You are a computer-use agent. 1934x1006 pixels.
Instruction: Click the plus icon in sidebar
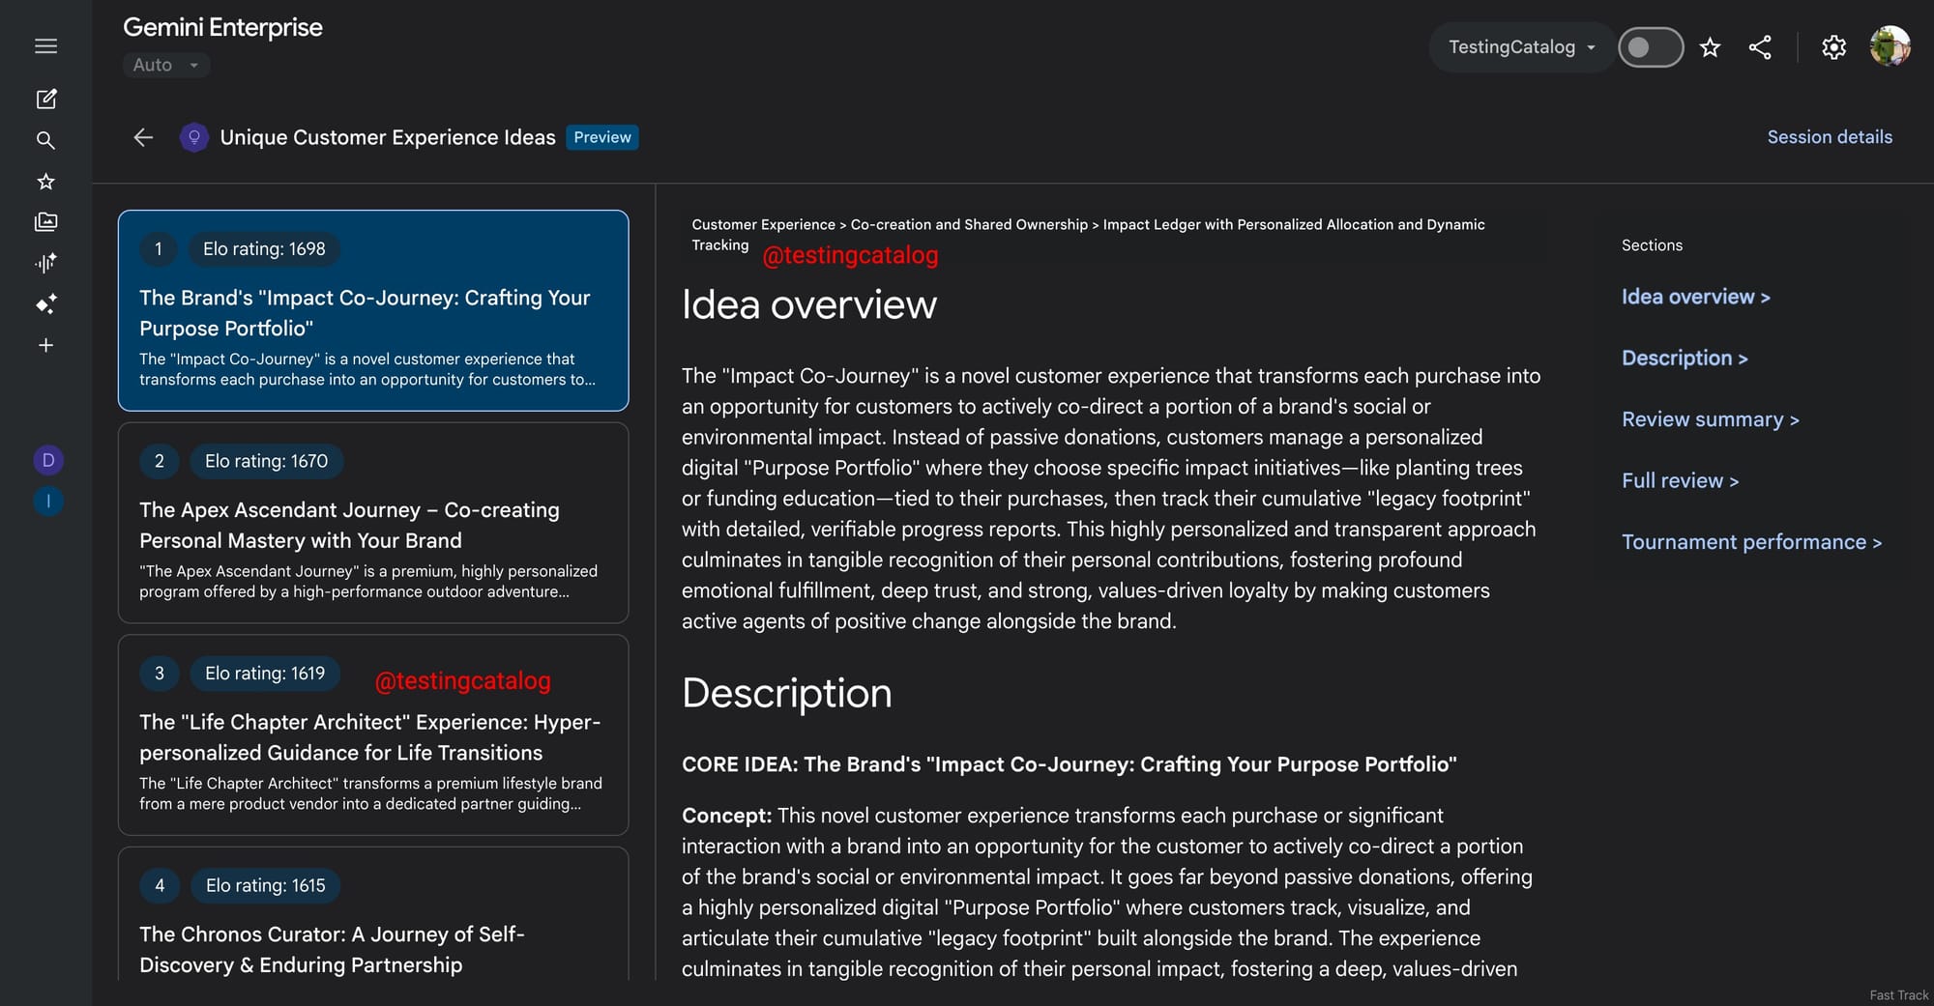(45, 345)
